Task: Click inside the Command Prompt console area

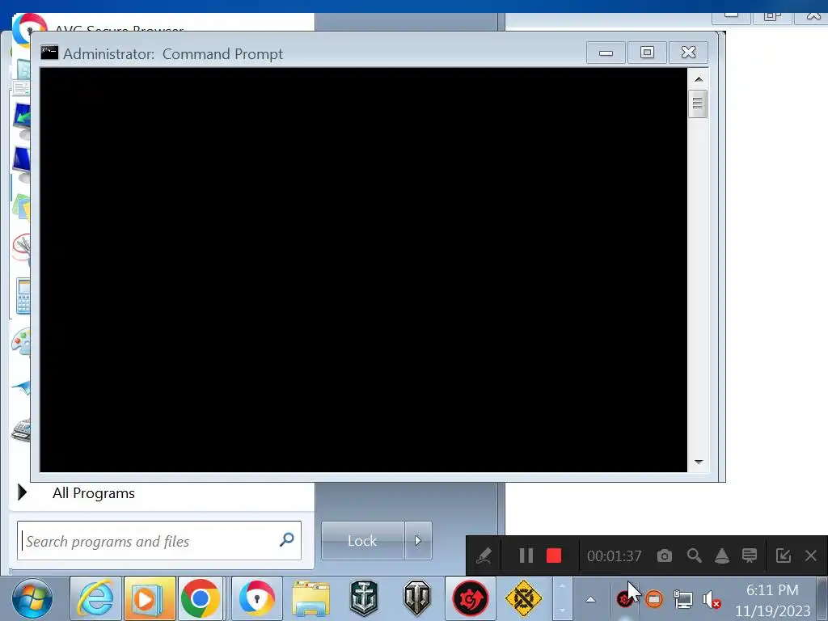Action: 363,270
